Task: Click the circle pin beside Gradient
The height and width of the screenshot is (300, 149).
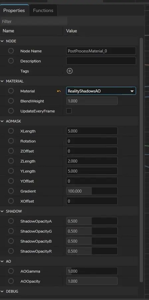Action: 11,191
